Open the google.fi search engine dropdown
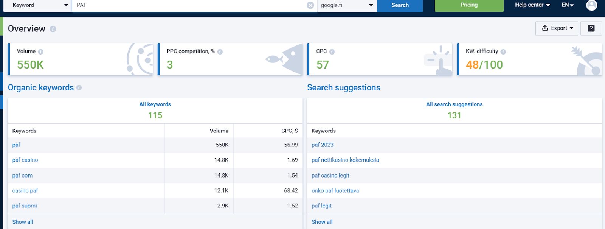This screenshot has width=605, height=229. pyautogui.click(x=347, y=5)
